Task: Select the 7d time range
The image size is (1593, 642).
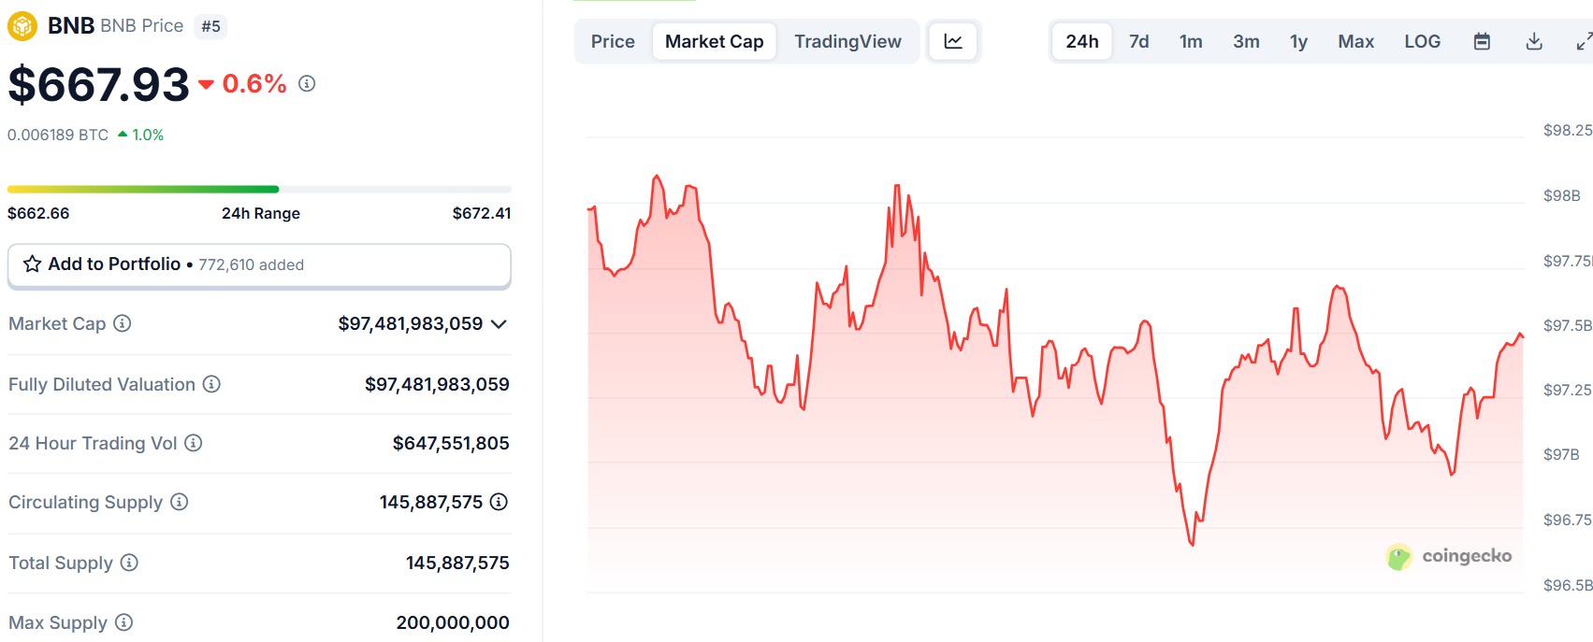Action: coord(1139,41)
